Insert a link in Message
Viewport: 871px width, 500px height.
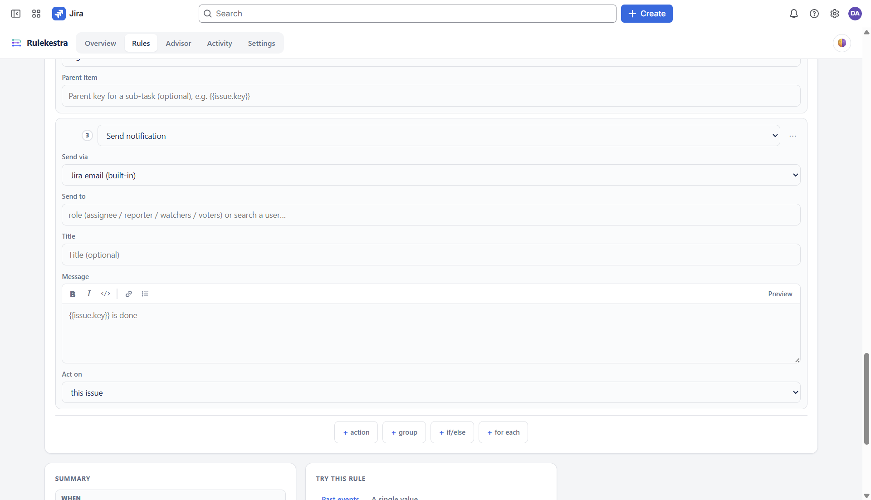coord(129,294)
